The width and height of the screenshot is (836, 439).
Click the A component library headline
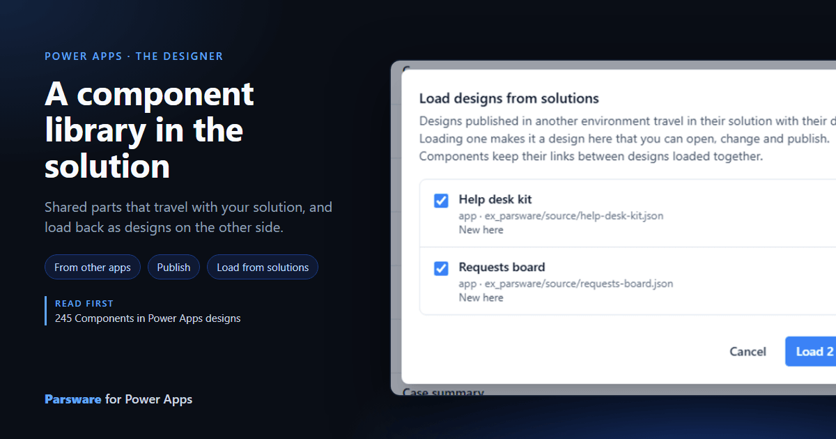(150, 130)
